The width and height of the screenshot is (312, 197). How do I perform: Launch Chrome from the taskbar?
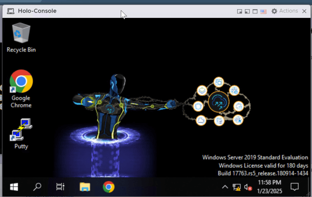pos(108,187)
